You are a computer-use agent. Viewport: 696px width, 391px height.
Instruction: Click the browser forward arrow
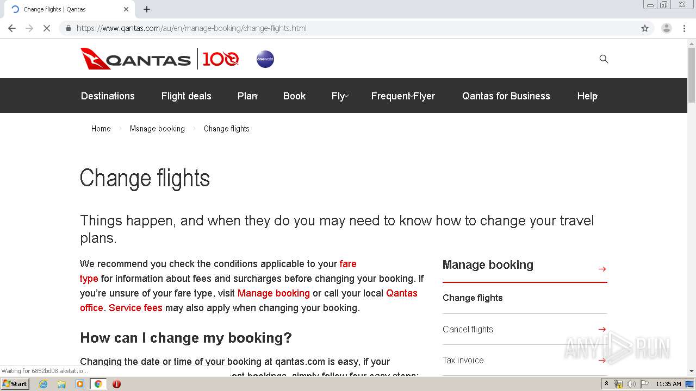[x=29, y=28]
